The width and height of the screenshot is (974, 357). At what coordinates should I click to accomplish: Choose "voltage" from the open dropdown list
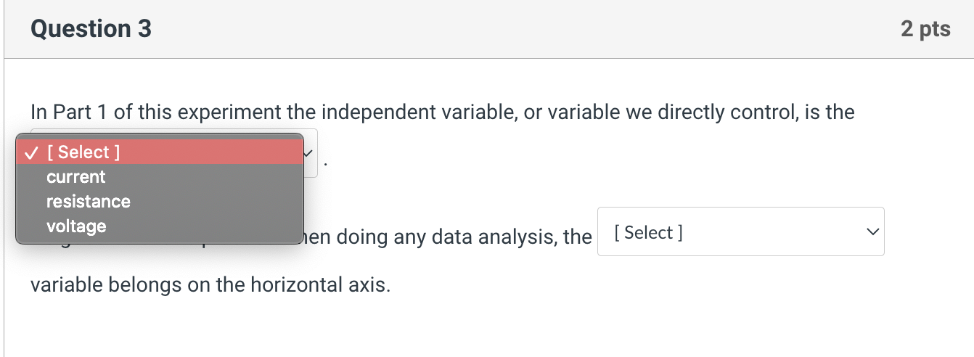click(76, 226)
